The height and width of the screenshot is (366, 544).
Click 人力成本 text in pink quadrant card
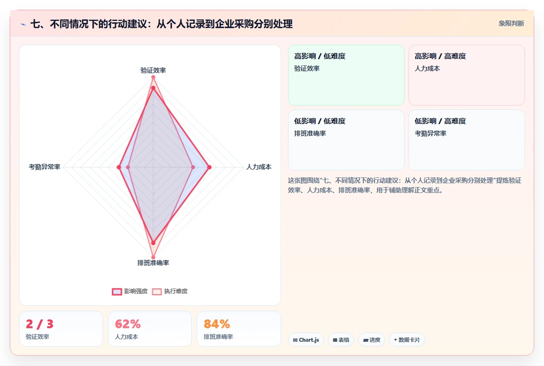point(427,68)
